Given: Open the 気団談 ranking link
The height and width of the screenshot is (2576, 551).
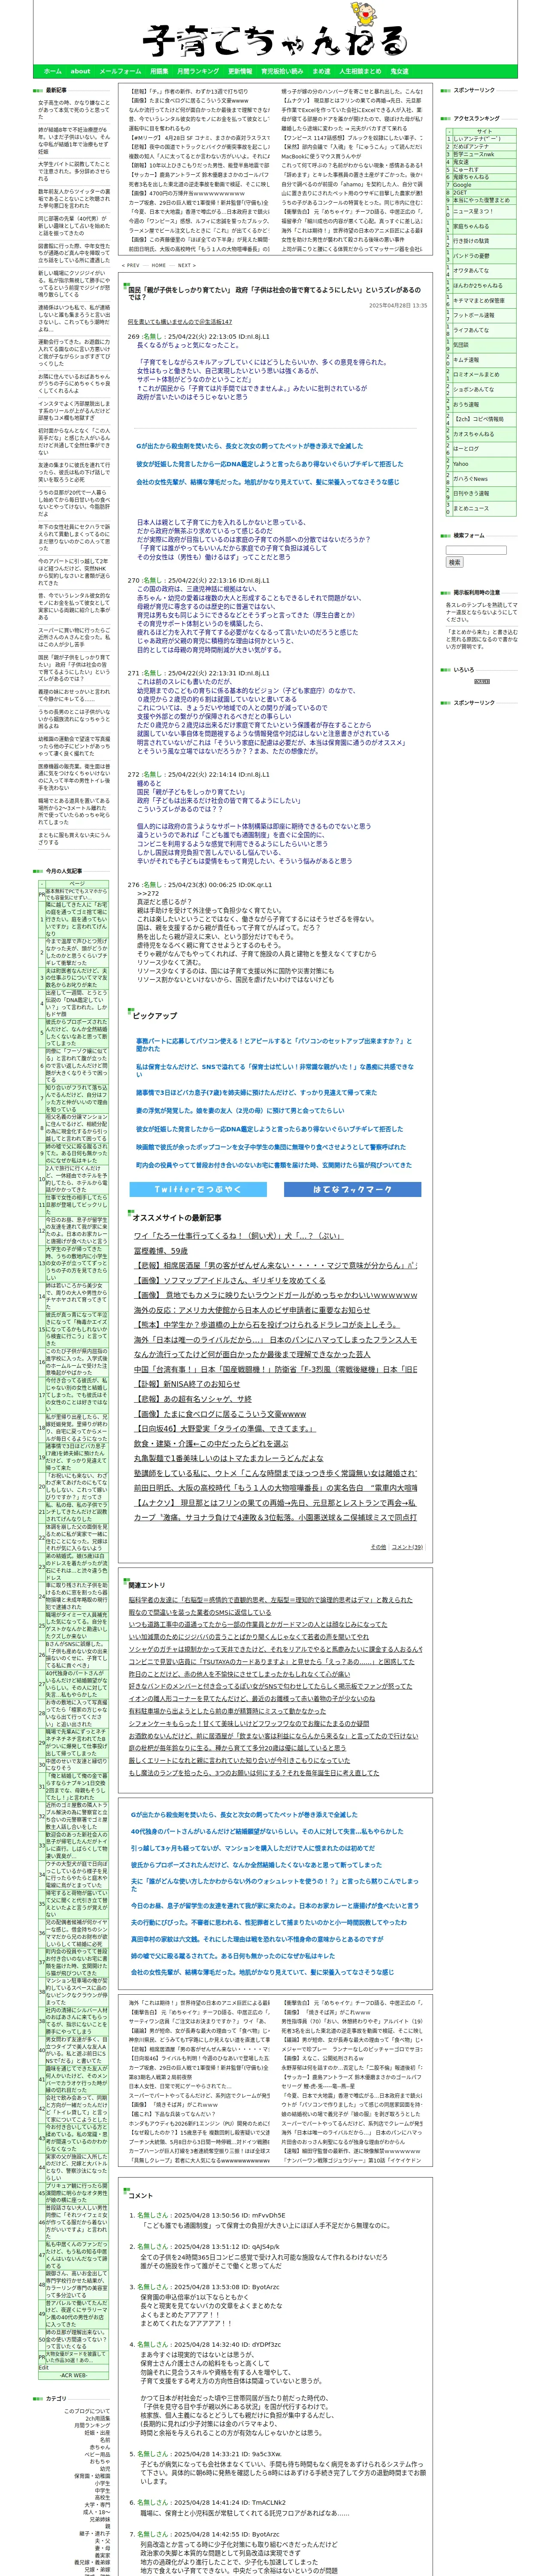Looking at the screenshot, I should coord(461,345).
